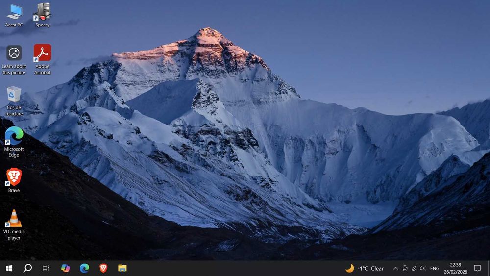
Task: Launch Edge from the taskbar
Action: click(x=84, y=268)
